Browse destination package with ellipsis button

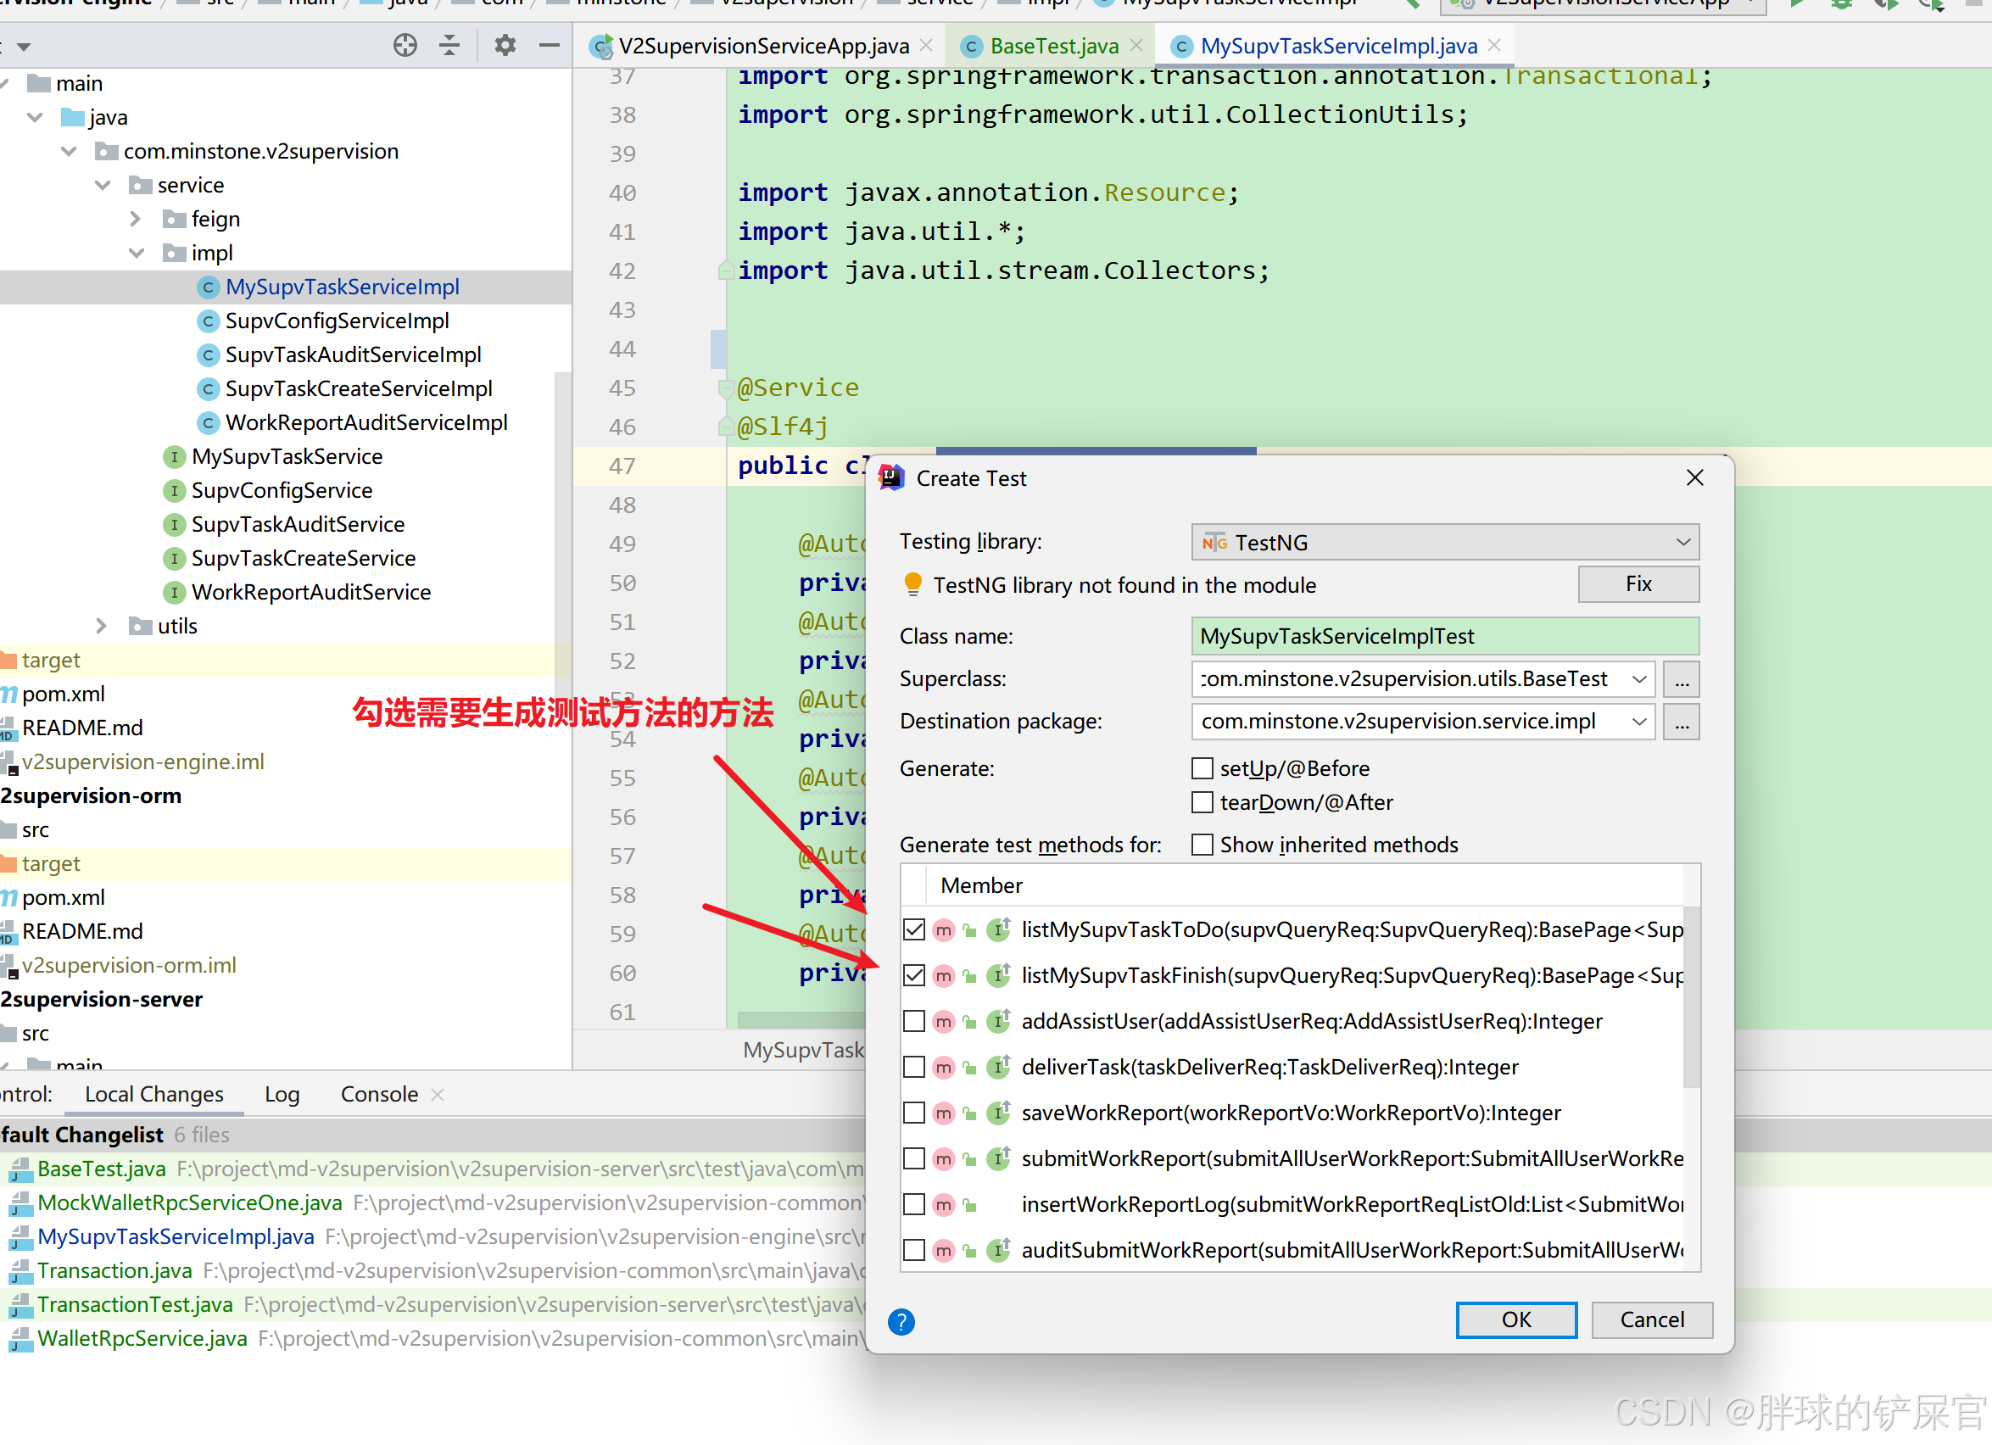(1681, 722)
